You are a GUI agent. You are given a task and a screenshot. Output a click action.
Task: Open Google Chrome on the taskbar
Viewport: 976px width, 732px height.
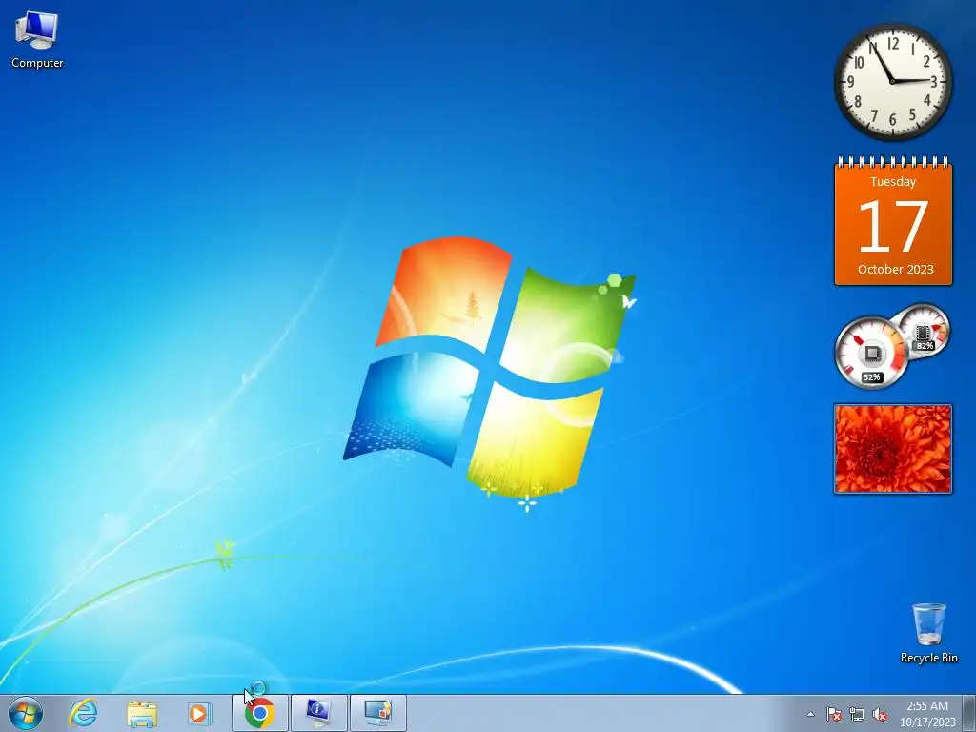point(260,713)
